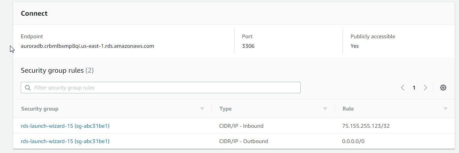Viewport: 459px width, 153px height.
Task: Open the table preferences gear icon
Action: point(443,88)
